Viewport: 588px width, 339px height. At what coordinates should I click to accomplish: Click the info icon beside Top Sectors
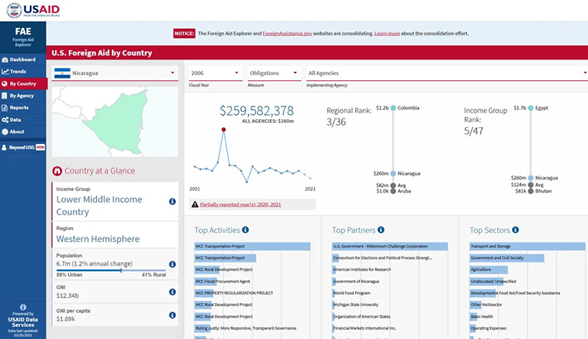point(516,230)
